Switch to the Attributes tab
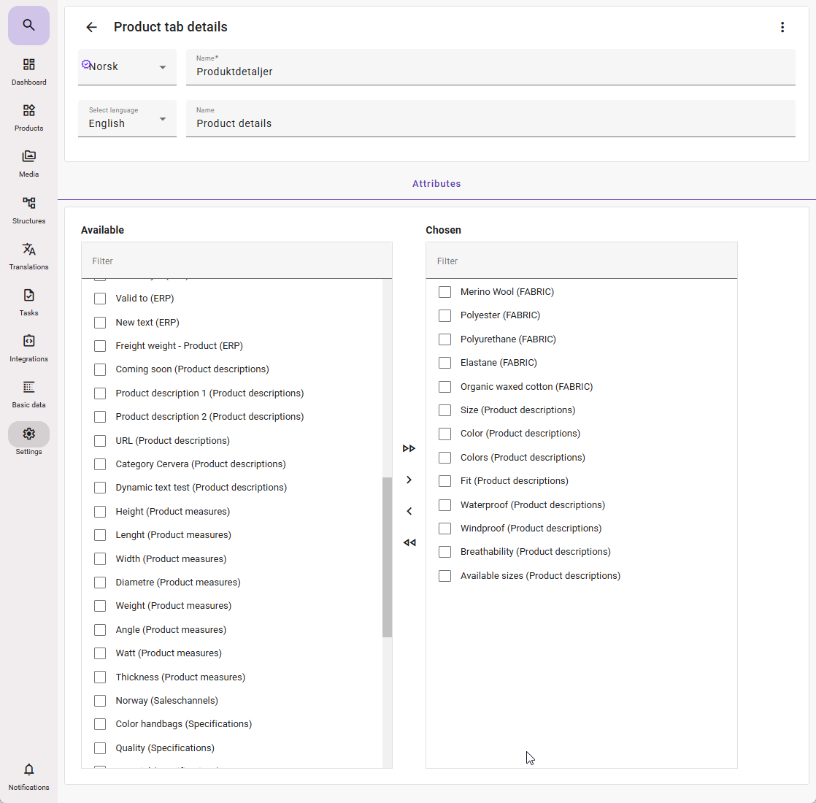This screenshot has width=816, height=803. (x=436, y=184)
